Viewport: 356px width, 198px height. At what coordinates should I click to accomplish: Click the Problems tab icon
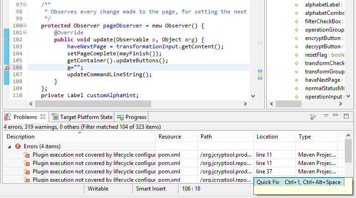coord(7,117)
